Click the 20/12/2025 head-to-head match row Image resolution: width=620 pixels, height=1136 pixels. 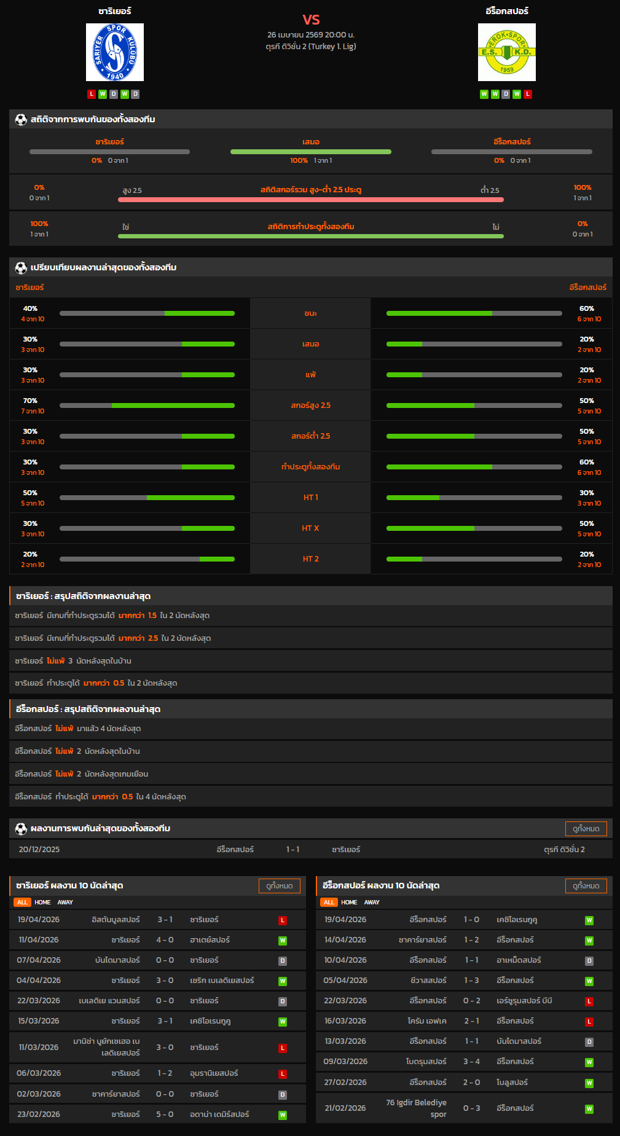tap(310, 849)
